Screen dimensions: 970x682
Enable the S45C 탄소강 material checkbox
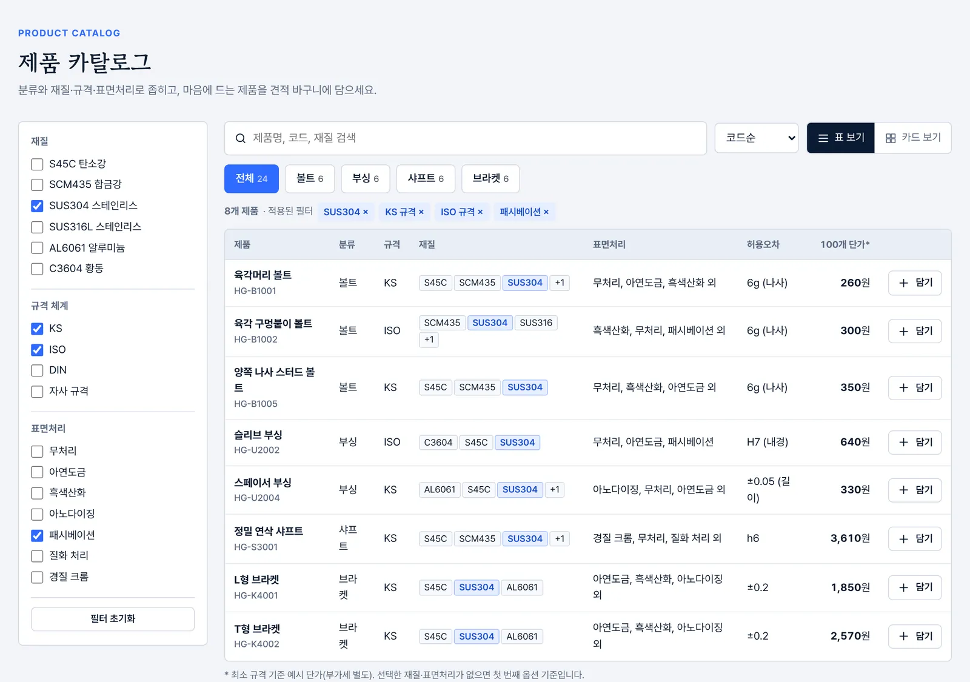pyautogui.click(x=37, y=164)
